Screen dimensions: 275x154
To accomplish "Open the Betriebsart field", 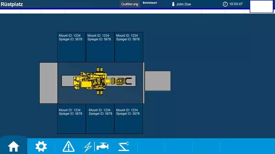I will (x=150, y=4).
